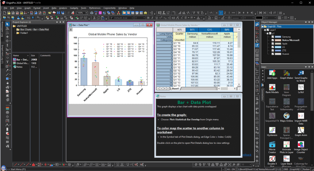Open the Movie Creator app

pyautogui.click(x=272, y=147)
